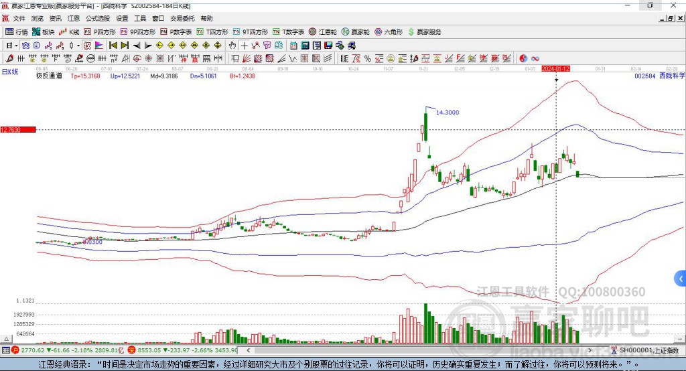Open the T数字表 tool
The image size is (686, 371).
(288, 32)
